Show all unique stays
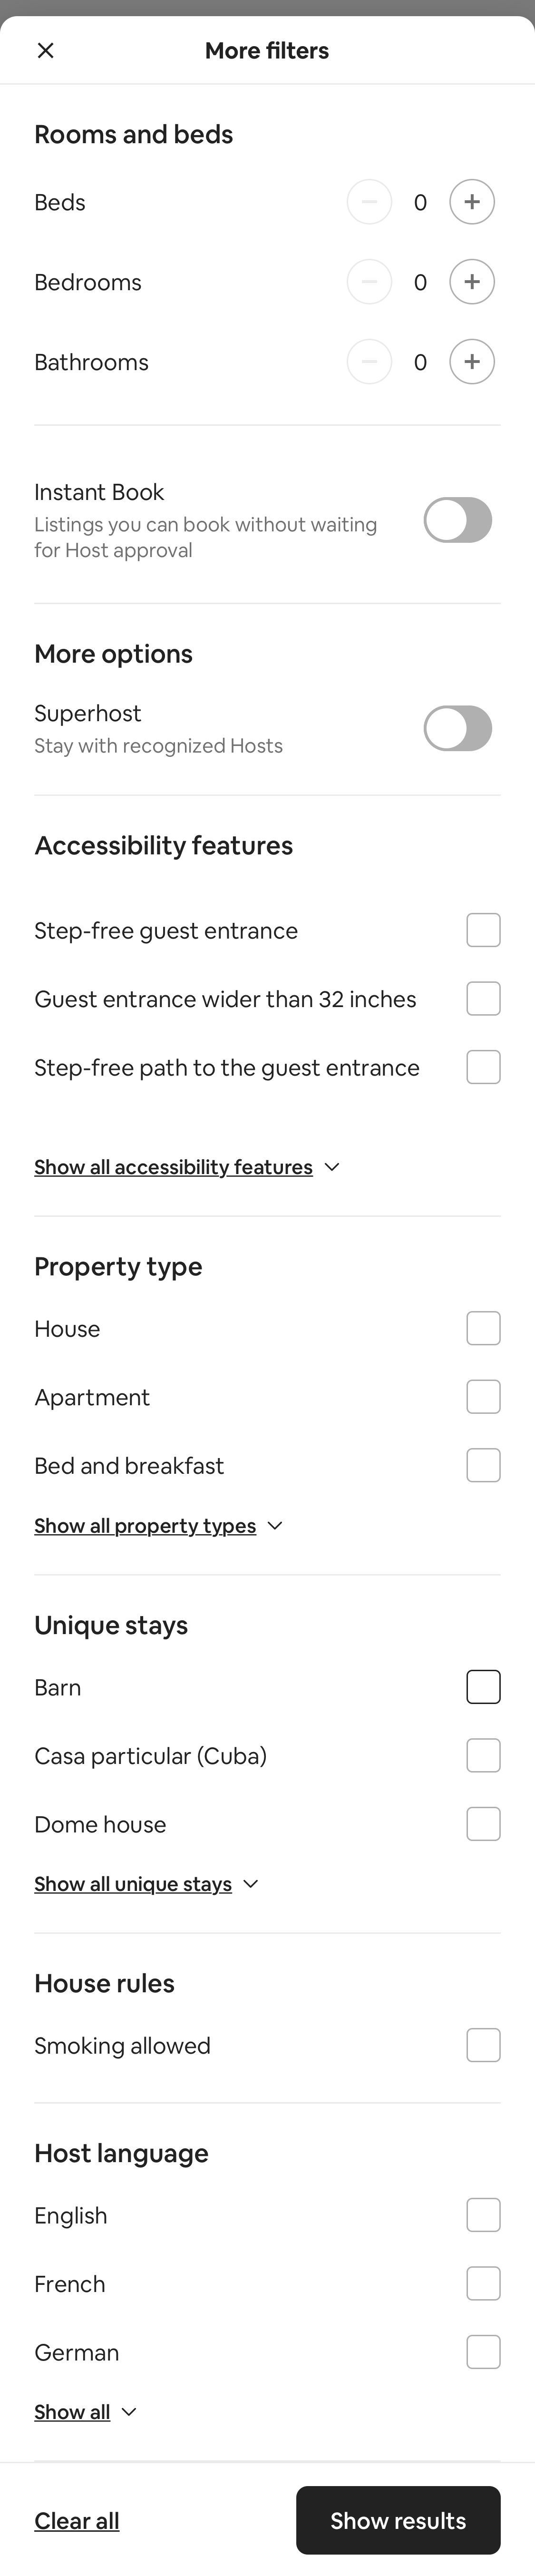This screenshot has width=535, height=2576. click(x=147, y=1883)
